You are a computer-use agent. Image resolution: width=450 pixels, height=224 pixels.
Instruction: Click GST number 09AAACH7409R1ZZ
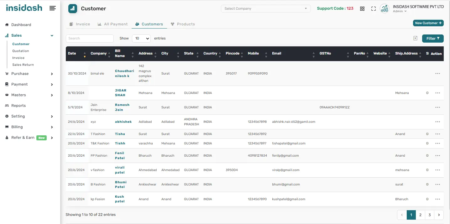click(334, 107)
